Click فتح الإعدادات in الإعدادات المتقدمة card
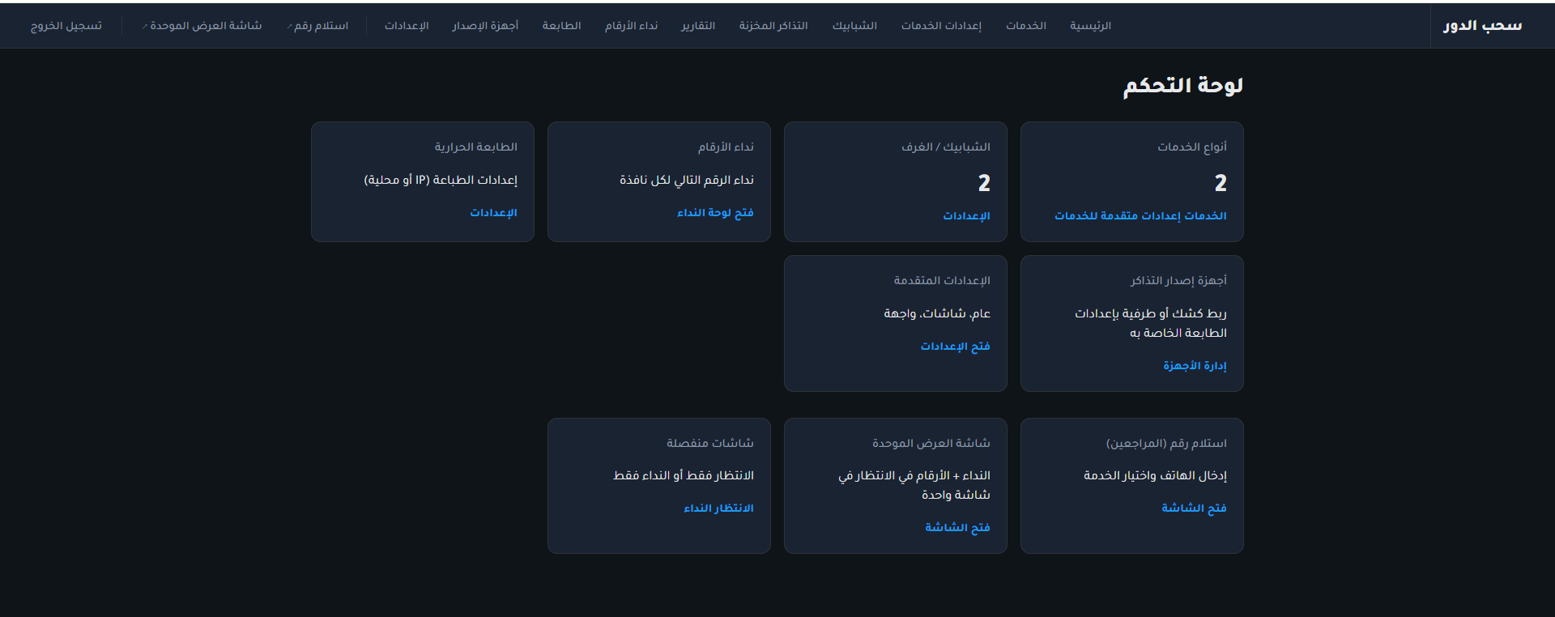Viewport: 1555px width, 617px height. pyautogui.click(x=955, y=347)
